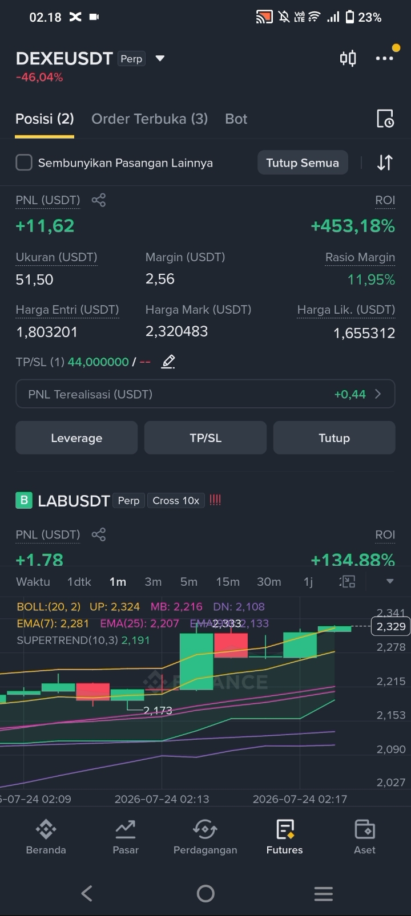Select the 1m chart interval

[x=118, y=582]
